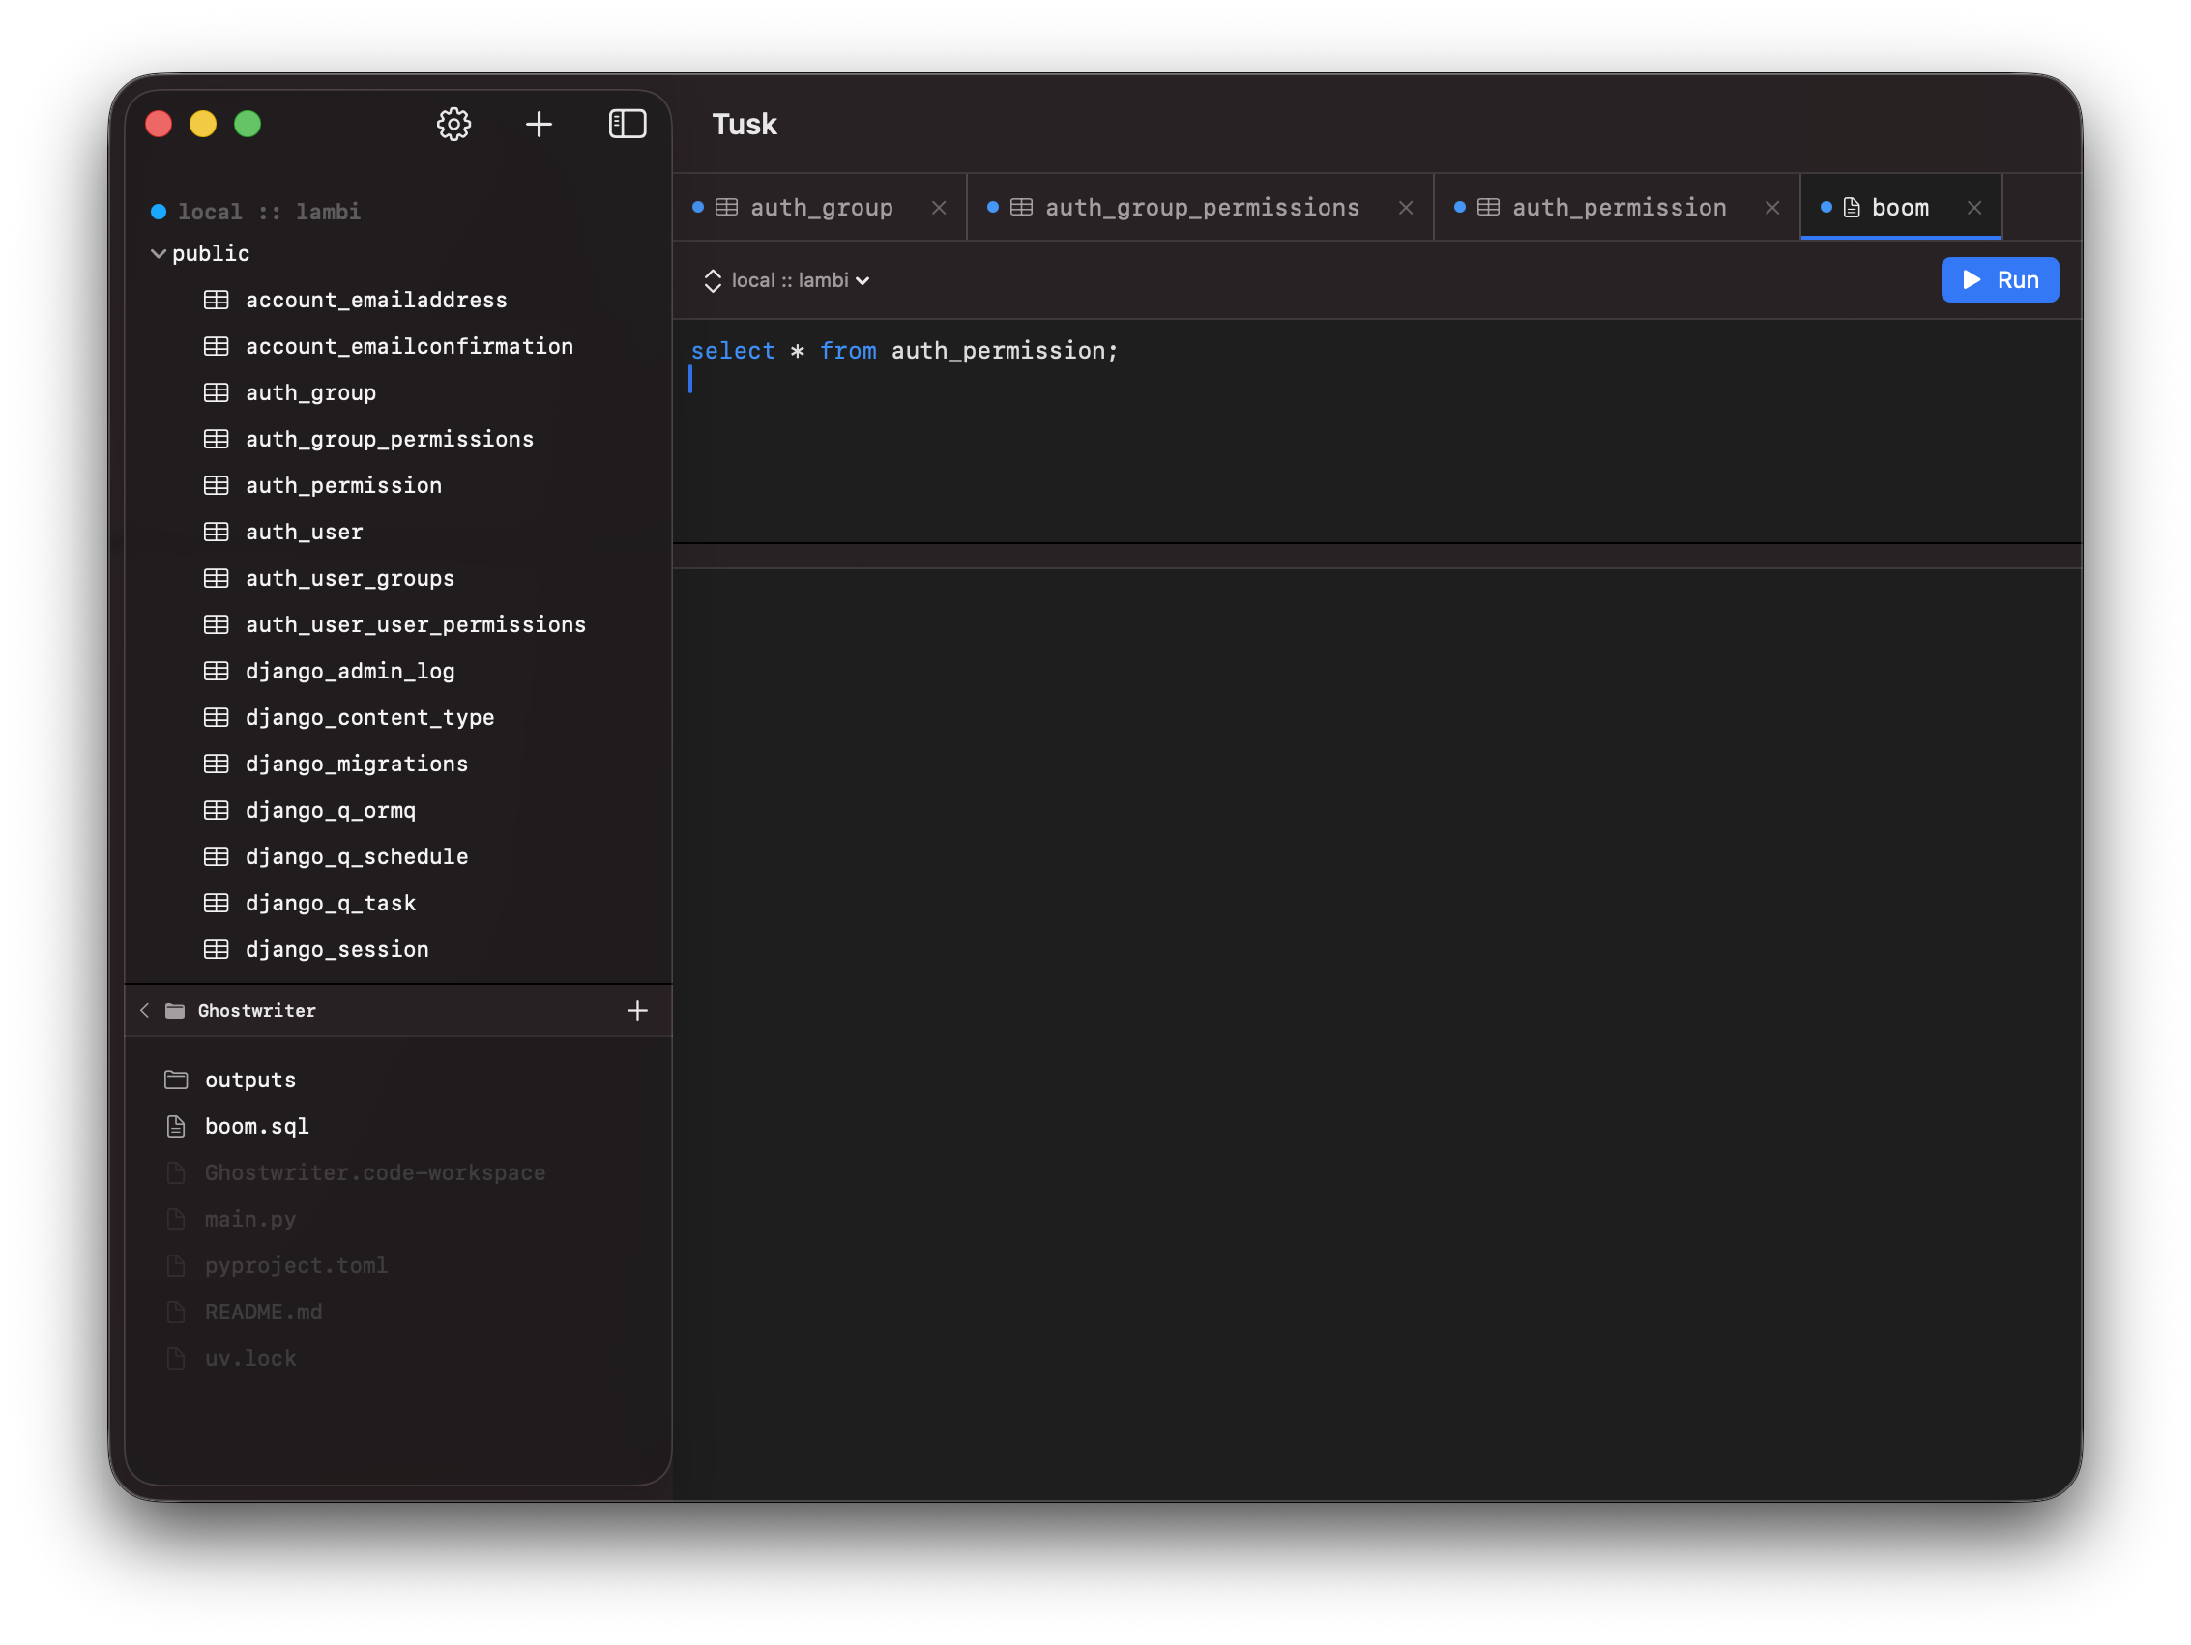Screen dimensions: 2191x1645
Task: Select the README.md file
Action: [x=262, y=1312]
